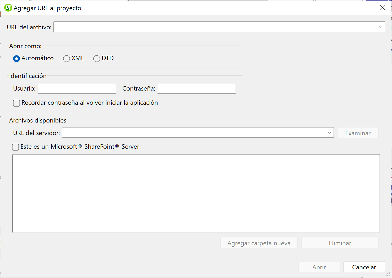Focus the Usuario text field
Screen dimensions: 392x278
click(77, 89)
